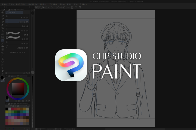Choose the selection eraser sub tool
The width and height of the screenshot is (196, 130).
(x=17, y=38)
